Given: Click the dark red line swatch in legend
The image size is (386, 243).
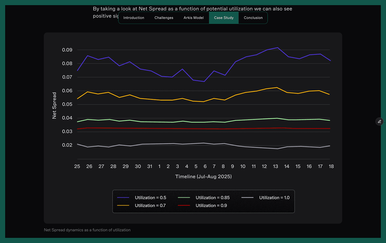Looking at the screenshot, I should pyautogui.click(x=184, y=205).
